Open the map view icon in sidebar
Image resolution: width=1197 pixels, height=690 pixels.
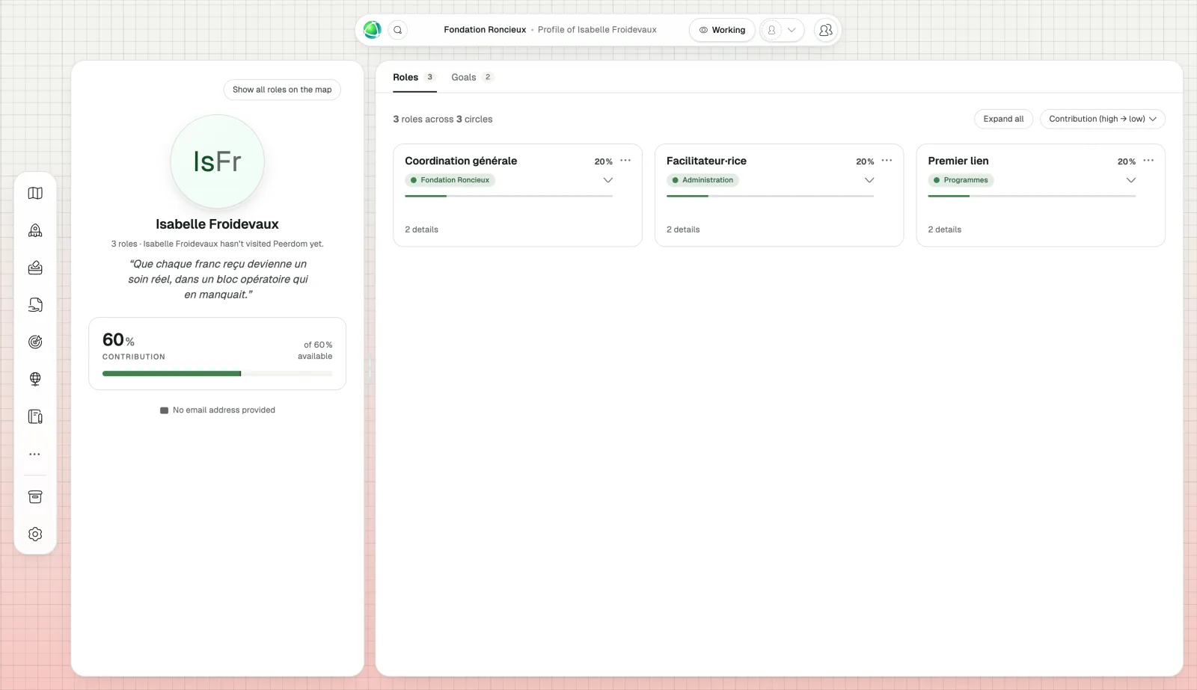click(35, 193)
